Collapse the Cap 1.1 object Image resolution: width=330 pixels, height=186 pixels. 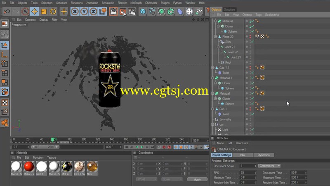[x=212, y=68]
